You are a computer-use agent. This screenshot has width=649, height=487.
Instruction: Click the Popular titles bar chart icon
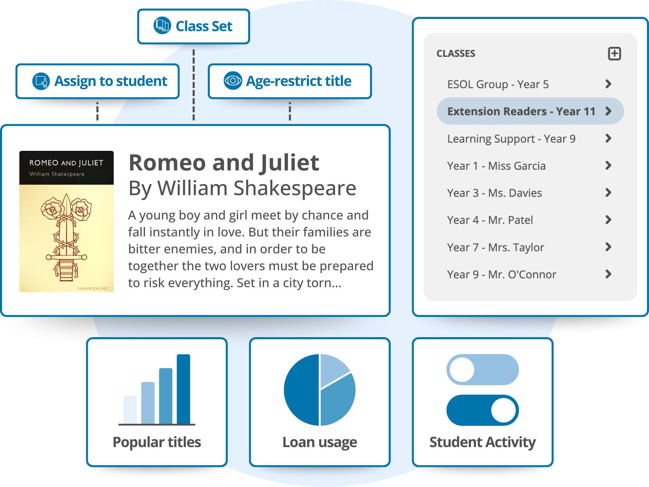click(x=157, y=389)
